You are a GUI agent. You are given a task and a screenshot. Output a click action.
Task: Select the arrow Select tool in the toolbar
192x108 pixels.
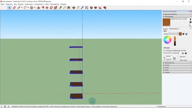[9, 8]
